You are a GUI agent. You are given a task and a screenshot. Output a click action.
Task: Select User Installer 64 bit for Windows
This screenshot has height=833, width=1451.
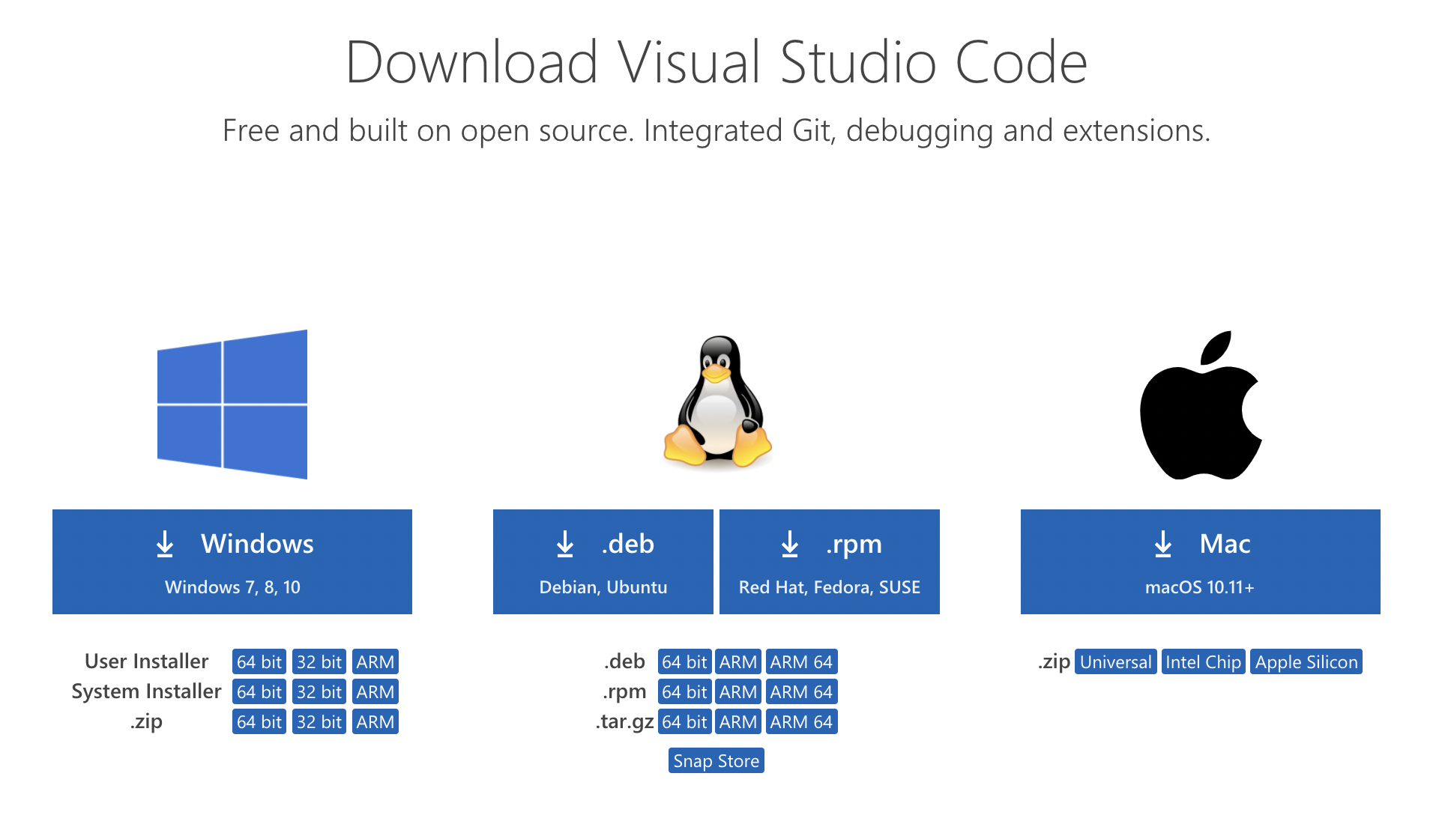259,662
